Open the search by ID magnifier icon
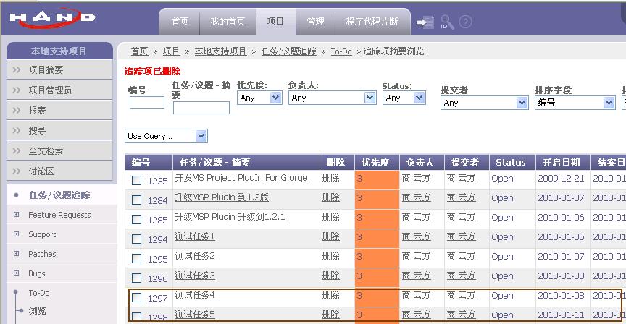Image resolution: width=626 pixels, height=324 pixels. [447, 22]
